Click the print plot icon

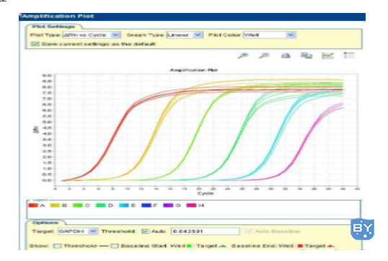coord(286,56)
